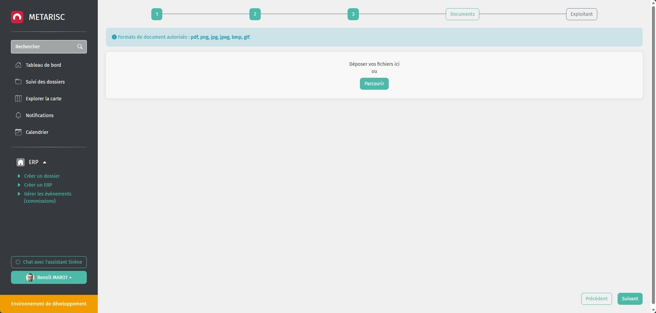Screen dimensions: 656x313
Task: Click the ERP building icon
Action: tap(21, 162)
